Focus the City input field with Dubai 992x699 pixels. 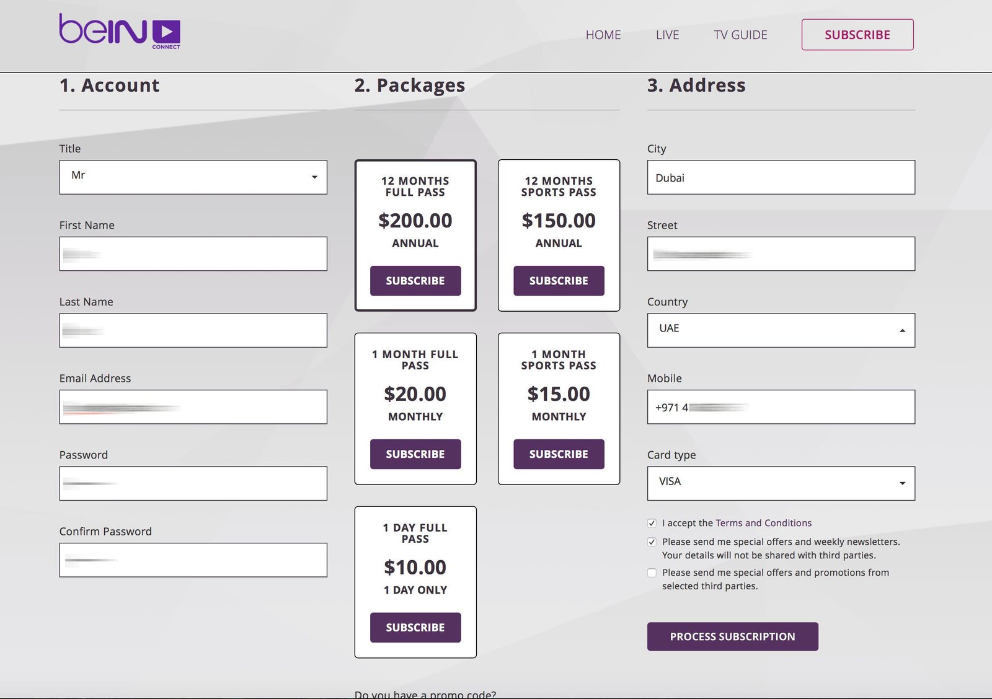click(x=781, y=177)
